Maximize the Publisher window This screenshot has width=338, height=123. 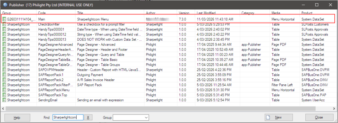pyautogui.click(x=317, y=5)
